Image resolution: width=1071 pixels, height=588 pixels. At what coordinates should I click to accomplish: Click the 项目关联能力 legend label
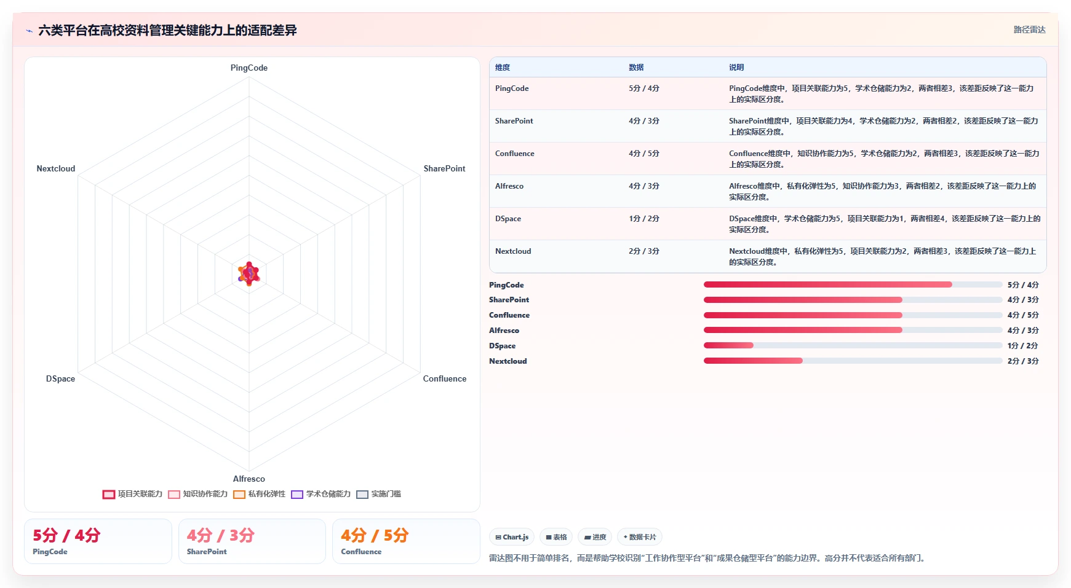pyautogui.click(x=140, y=494)
